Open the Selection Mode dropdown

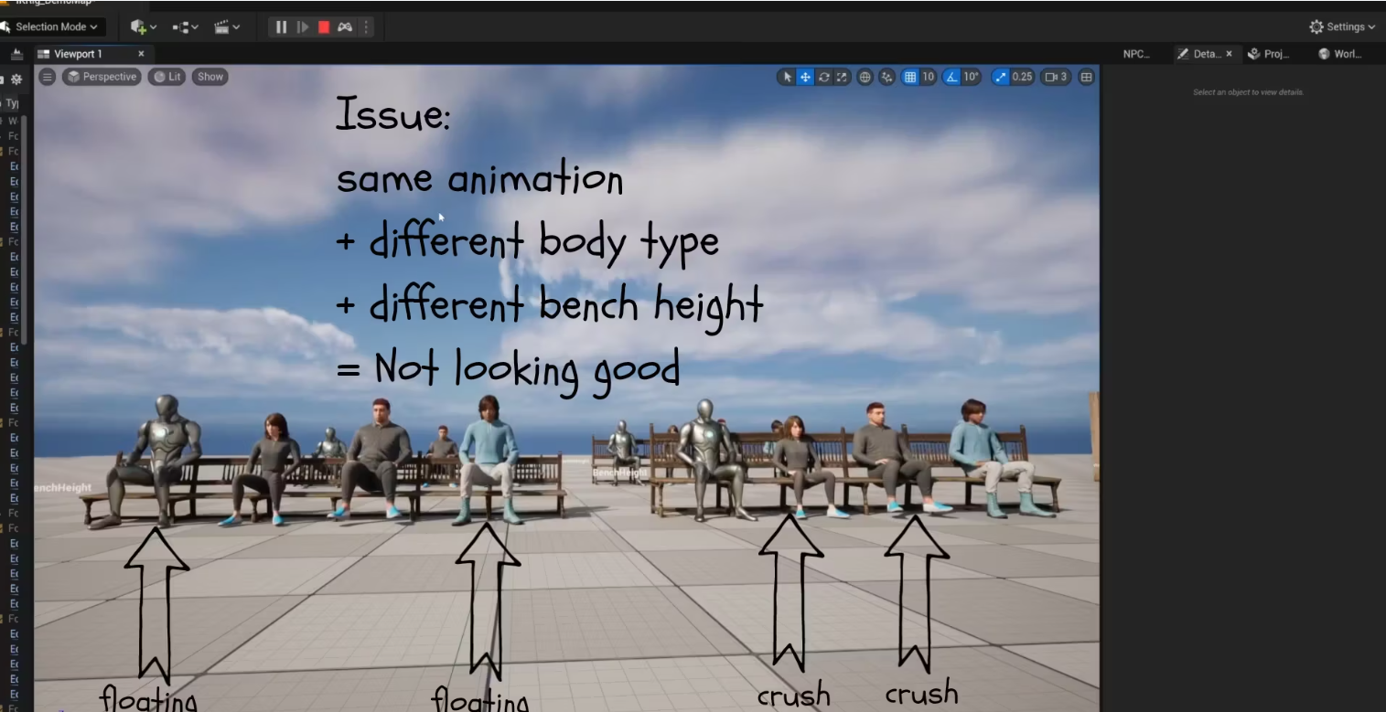pos(52,27)
